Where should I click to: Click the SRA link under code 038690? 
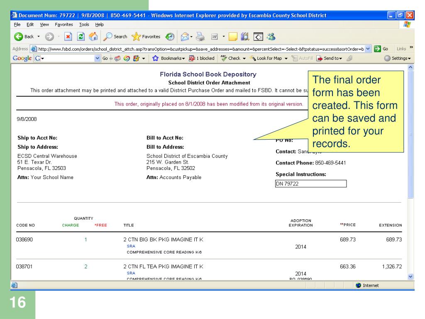click(131, 246)
